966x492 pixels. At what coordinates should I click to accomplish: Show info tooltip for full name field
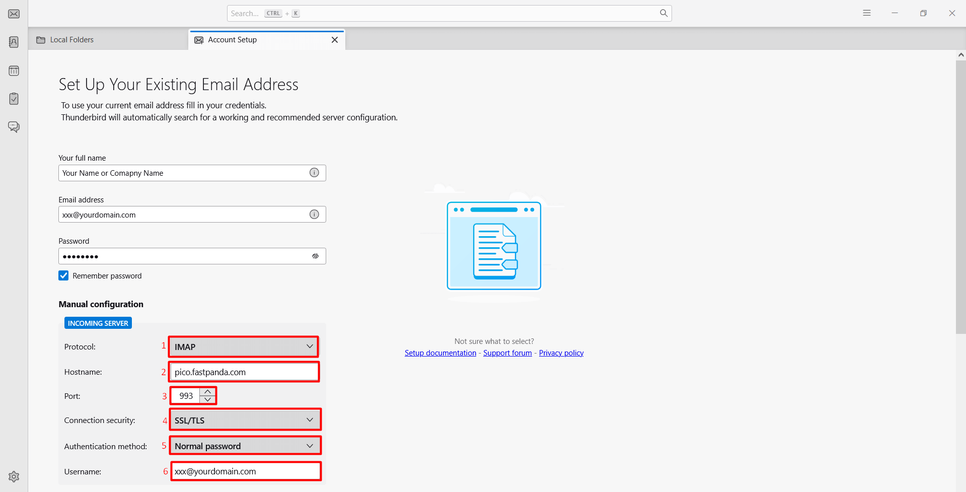click(x=314, y=173)
